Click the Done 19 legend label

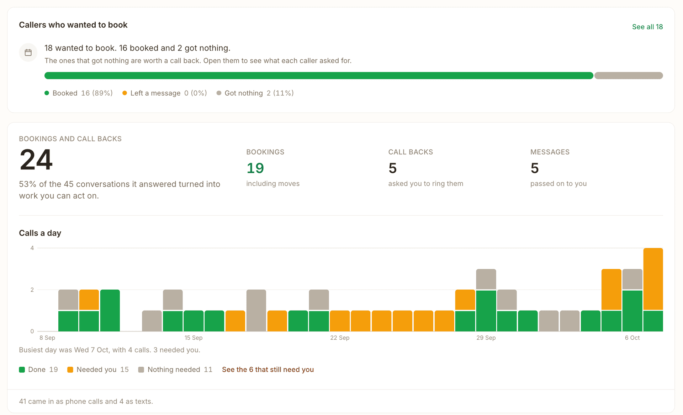[43, 370]
